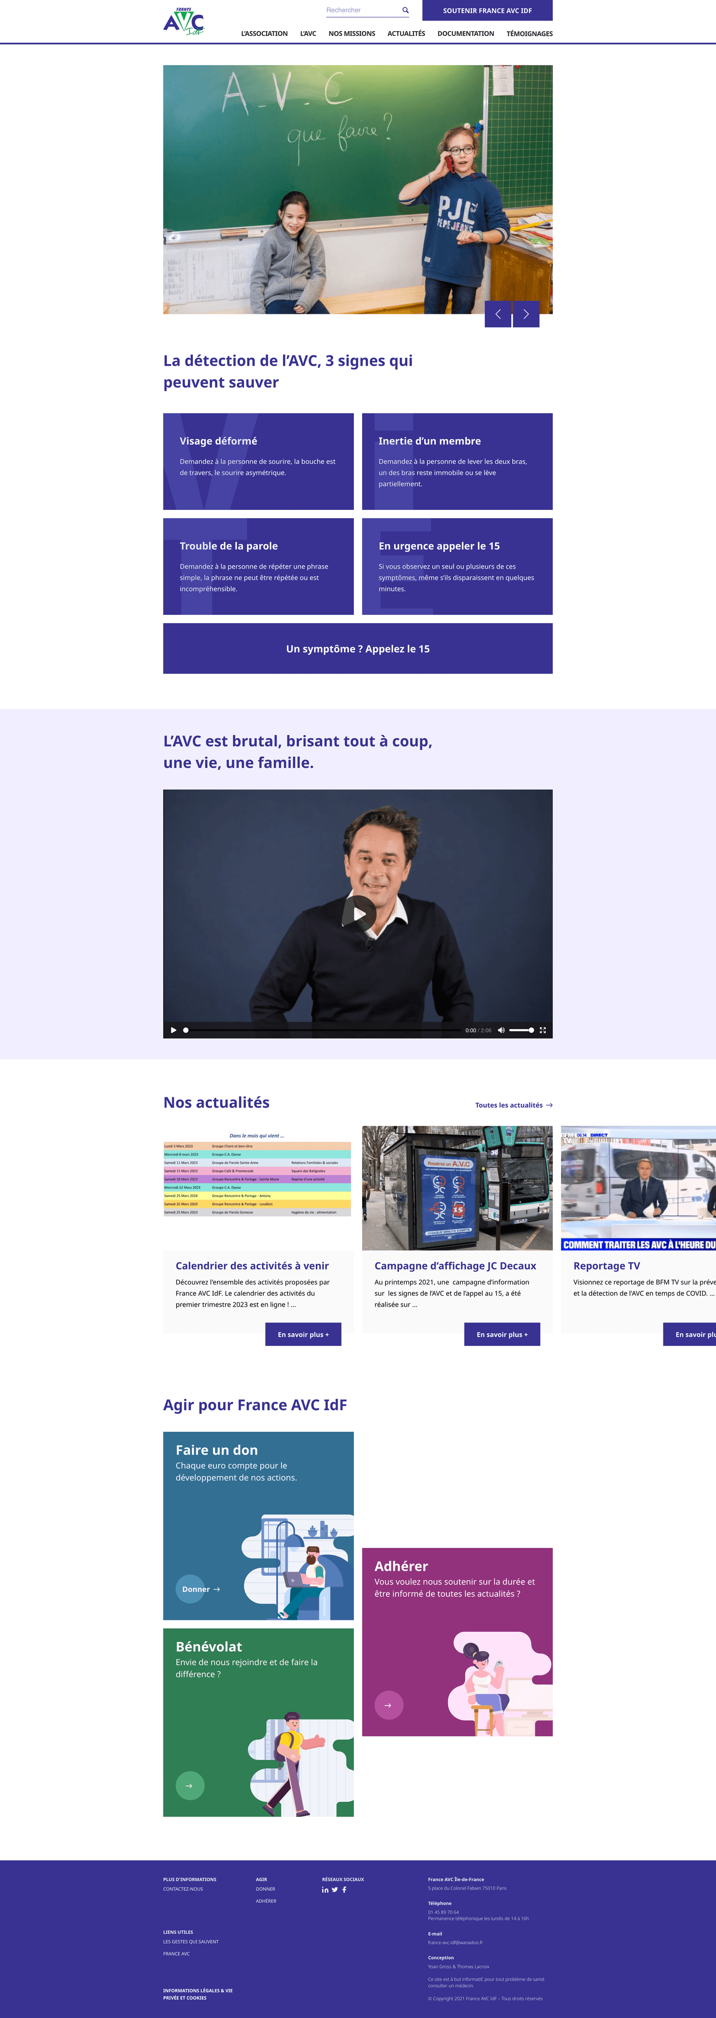The width and height of the screenshot is (716, 2018).
Task: Open video fullscreen mode icon
Action: [x=542, y=1030]
